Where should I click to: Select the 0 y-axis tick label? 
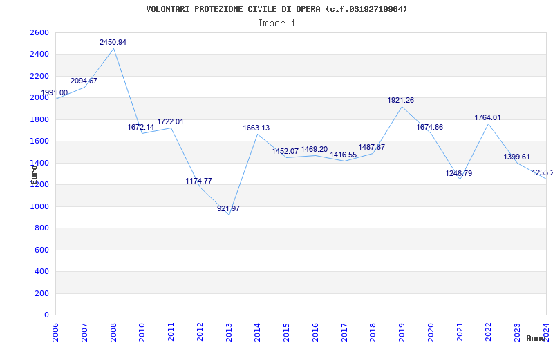coord(46,315)
